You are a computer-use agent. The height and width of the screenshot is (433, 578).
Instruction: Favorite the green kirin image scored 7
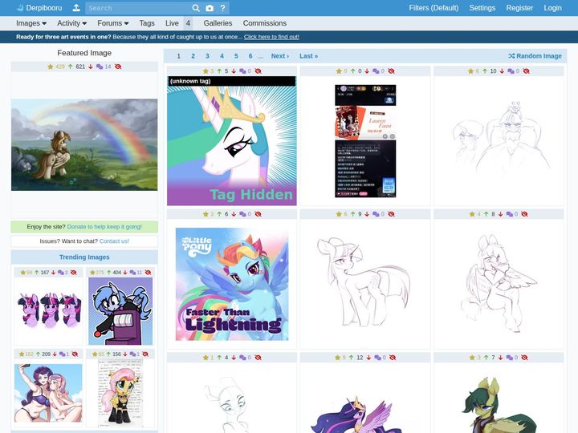tap(472, 357)
